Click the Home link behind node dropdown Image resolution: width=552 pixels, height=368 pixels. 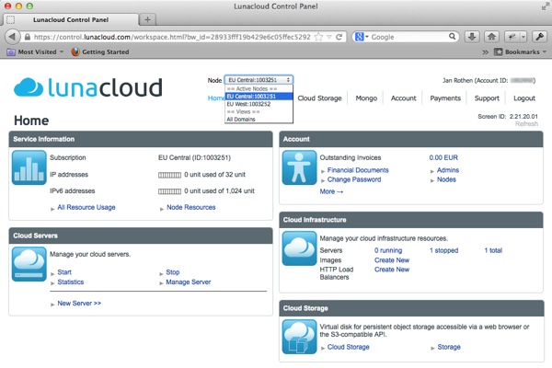point(215,98)
